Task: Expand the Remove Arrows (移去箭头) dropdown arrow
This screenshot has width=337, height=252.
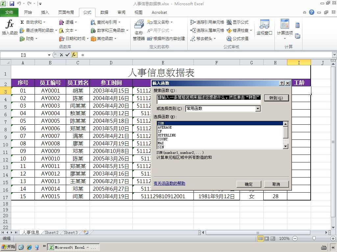Action: click(x=215, y=39)
